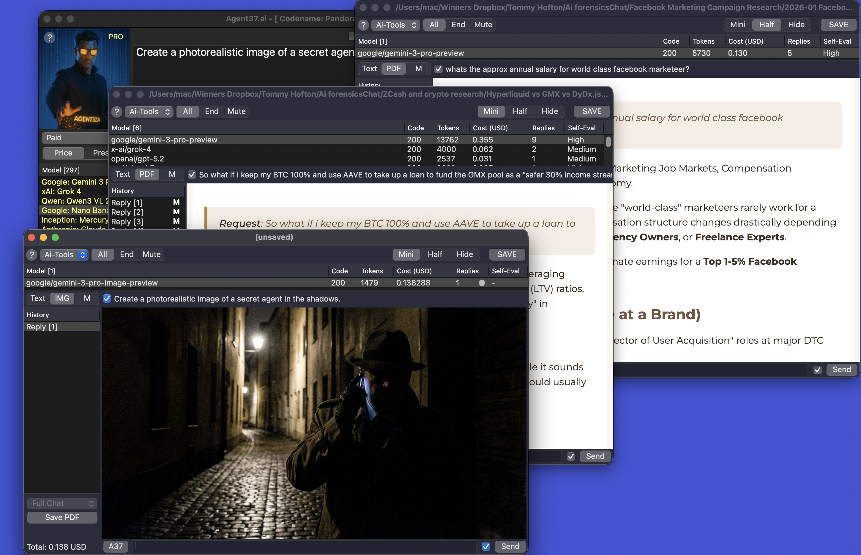Toggle the checkbox beside the Facebook salary prompt
861x555 pixels.
click(438, 69)
